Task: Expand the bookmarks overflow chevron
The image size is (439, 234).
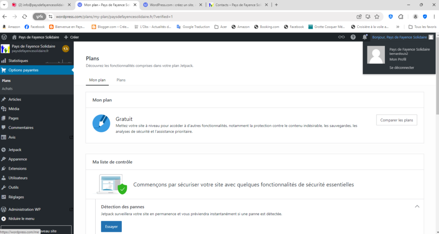Action: point(397,27)
